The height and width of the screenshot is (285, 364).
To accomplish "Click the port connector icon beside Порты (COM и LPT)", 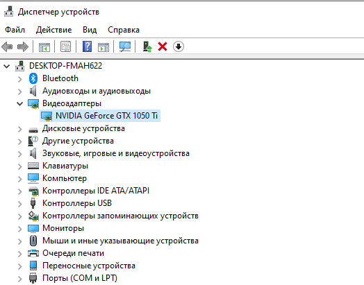I will [x=33, y=278].
